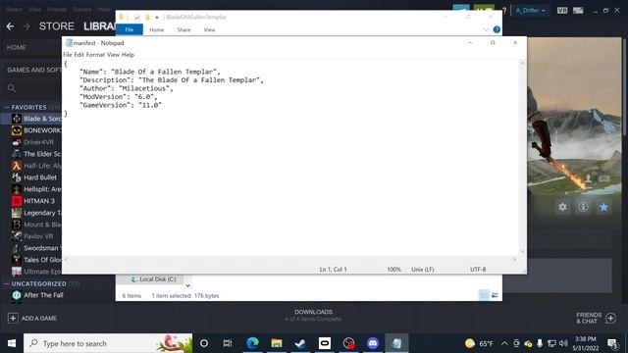Switch to View tab in Explorer ribbon
Image resolution: width=628 pixels, height=353 pixels.
pos(209,29)
